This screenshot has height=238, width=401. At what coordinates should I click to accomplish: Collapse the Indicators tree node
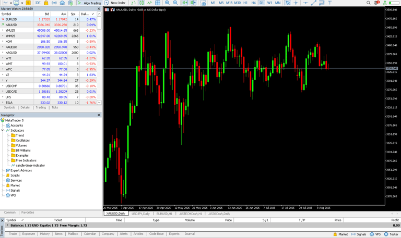tap(3, 130)
